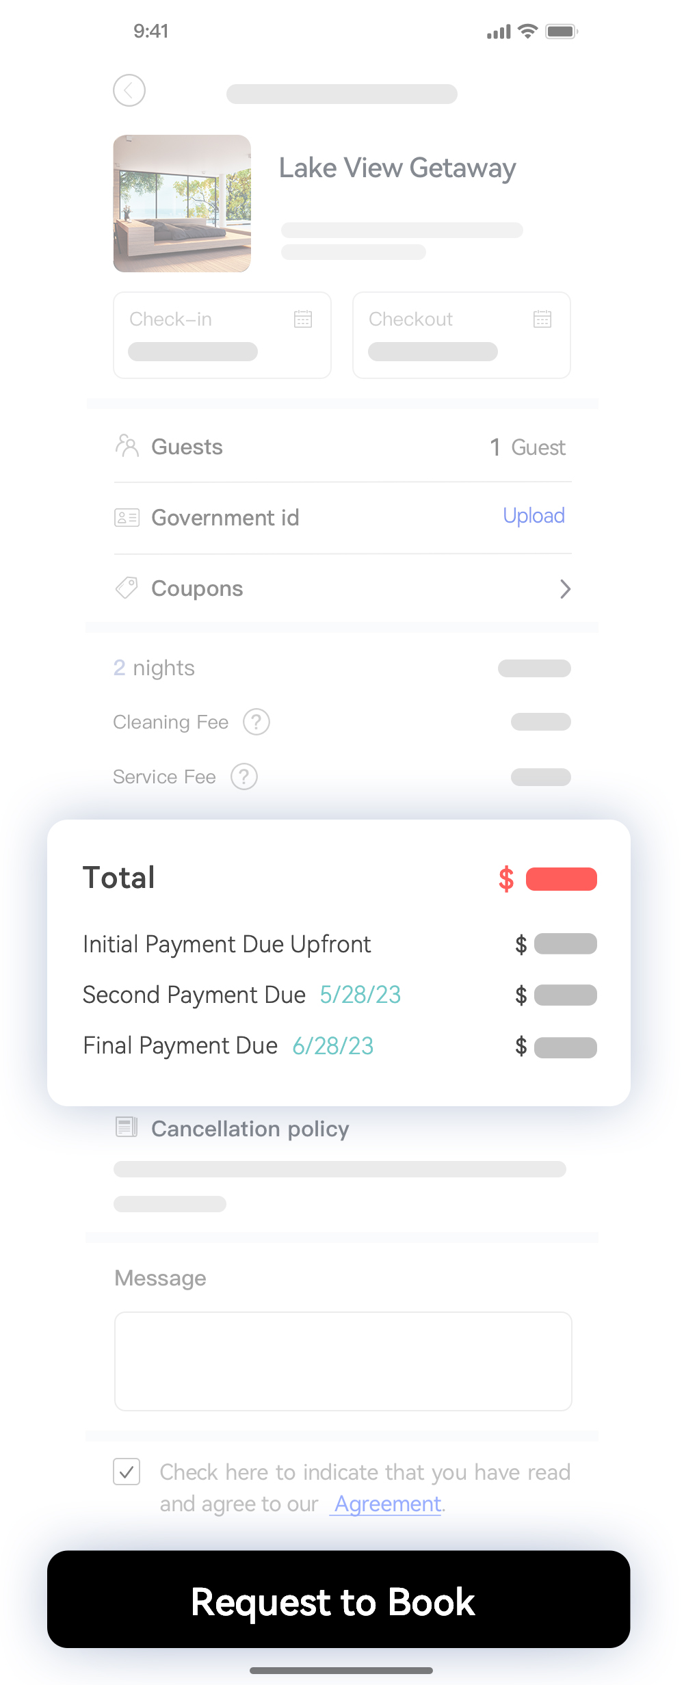Show Cleaning Fee help question mark
This screenshot has height=1685, width=684.
click(256, 722)
